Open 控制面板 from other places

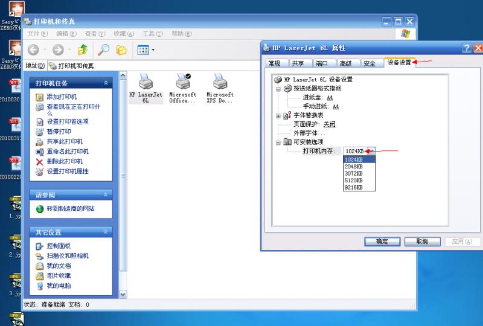click(x=59, y=246)
